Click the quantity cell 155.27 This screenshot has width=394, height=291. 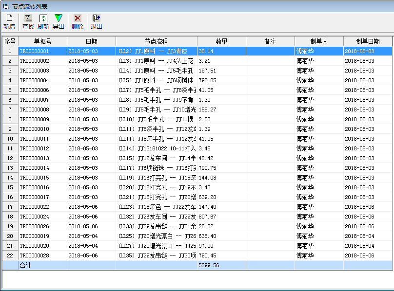tap(221, 109)
